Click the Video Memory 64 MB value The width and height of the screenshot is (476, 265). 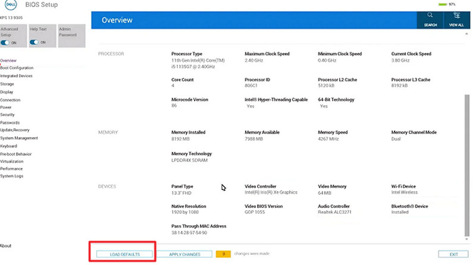pyautogui.click(x=324, y=193)
